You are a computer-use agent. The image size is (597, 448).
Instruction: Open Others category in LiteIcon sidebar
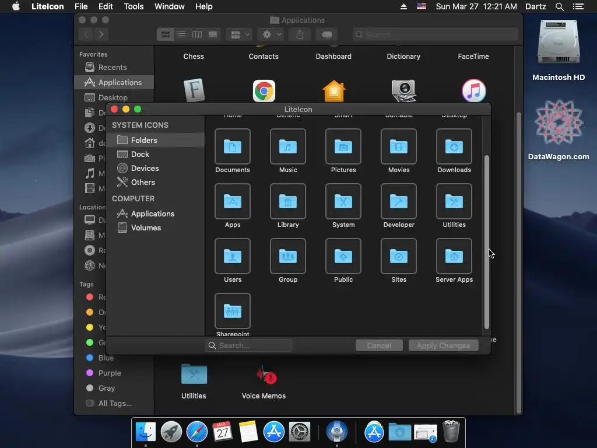click(155, 182)
